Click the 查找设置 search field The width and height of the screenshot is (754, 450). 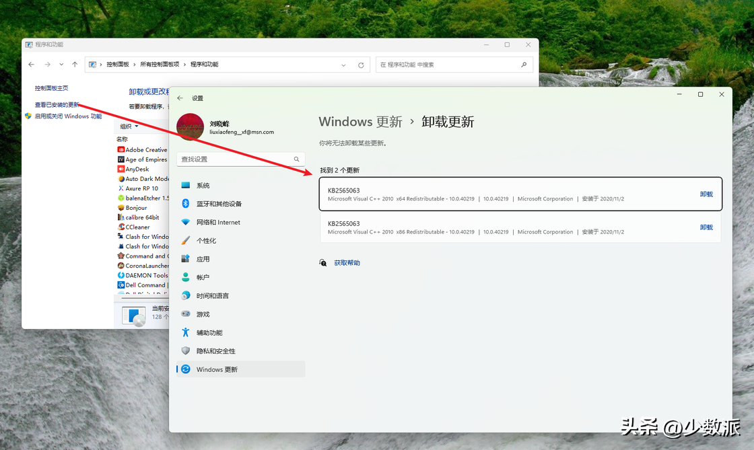tap(236, 159)
